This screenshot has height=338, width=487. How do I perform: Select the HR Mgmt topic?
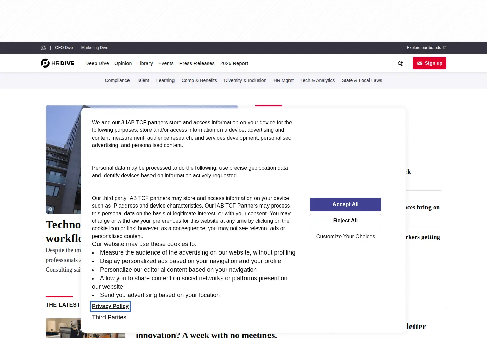tap(283, 80)
